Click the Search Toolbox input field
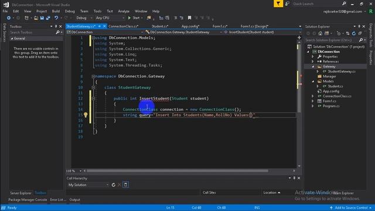This screenshot has width=375, height=211. 32,32
